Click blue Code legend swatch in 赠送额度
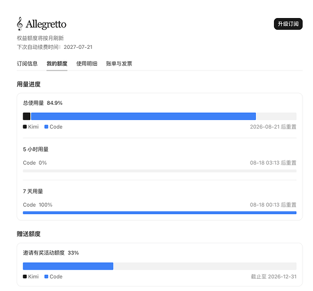The height and width of the screenshot is (291, 313). click(47, 276)
